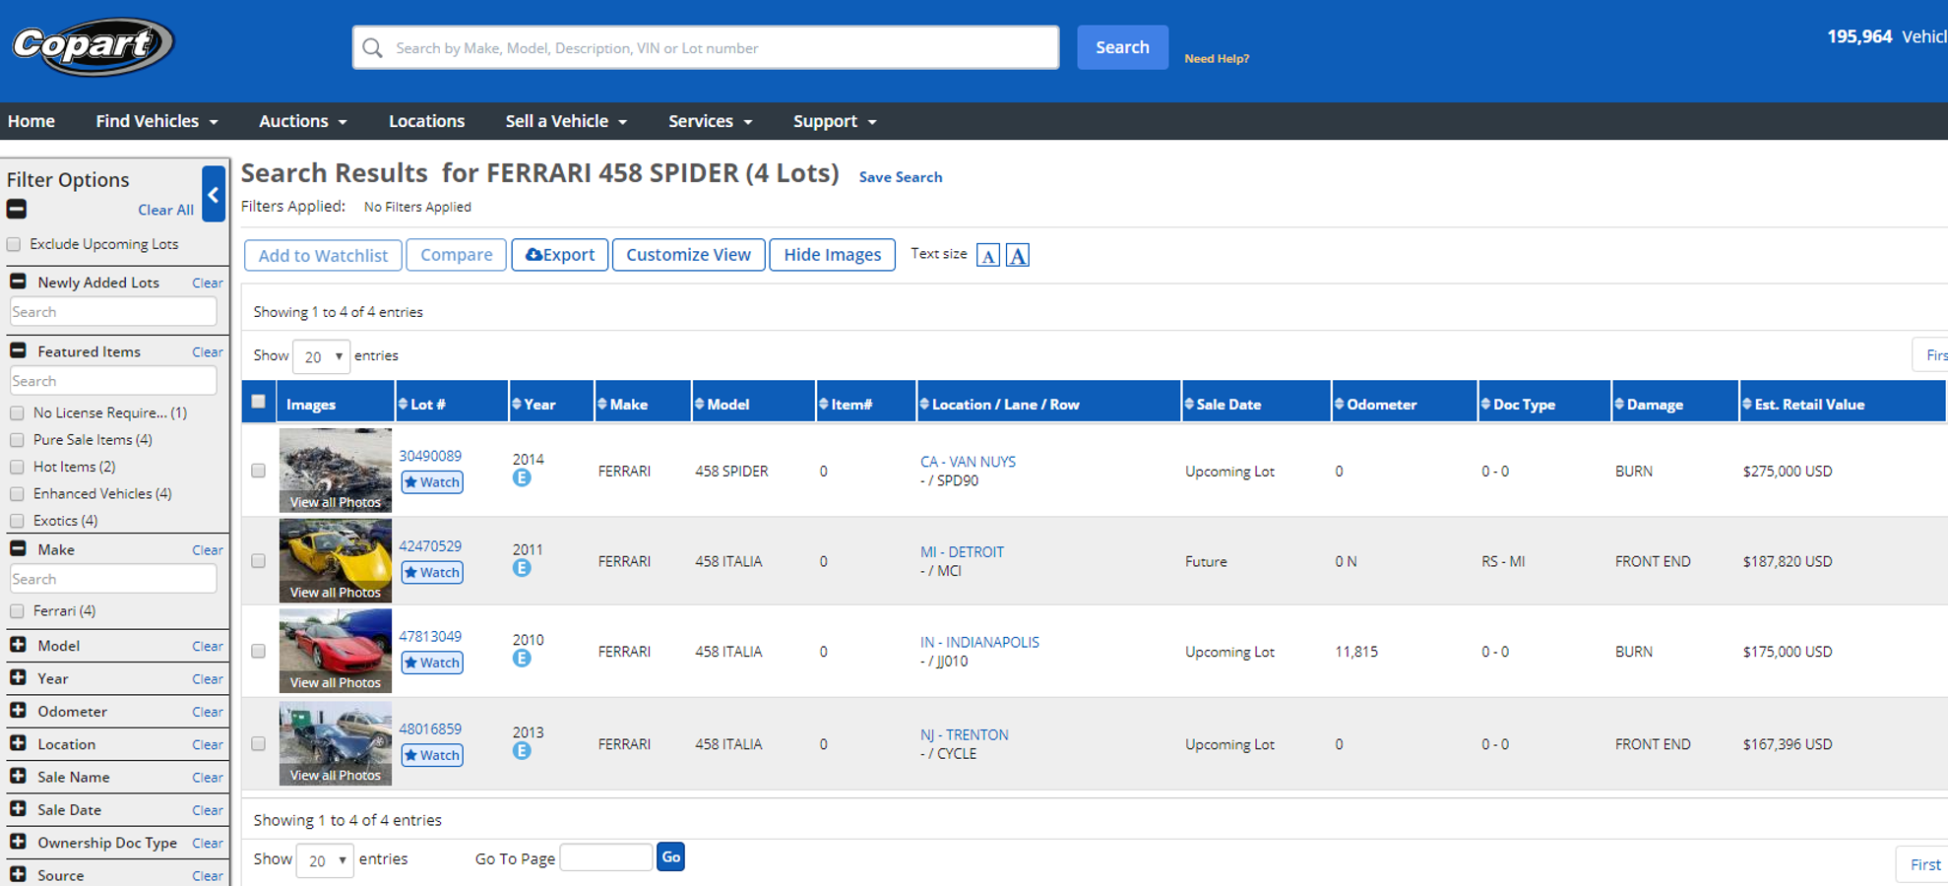Open lot number 42470529 link
This screenshot has height=886, width=1948.
coord(430,546)
